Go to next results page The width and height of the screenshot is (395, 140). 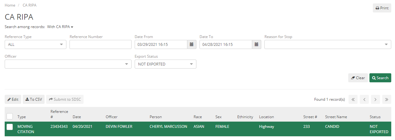tap(375, 99)
